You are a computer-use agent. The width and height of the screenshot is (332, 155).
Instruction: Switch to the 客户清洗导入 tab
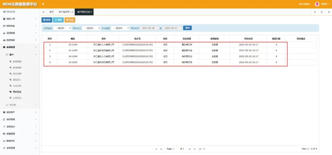[x=65, y=12]
